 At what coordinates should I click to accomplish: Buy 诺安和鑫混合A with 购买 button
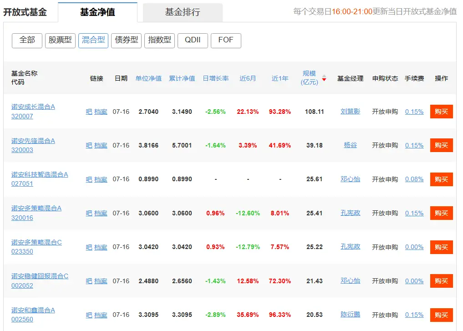pos(442,315)
